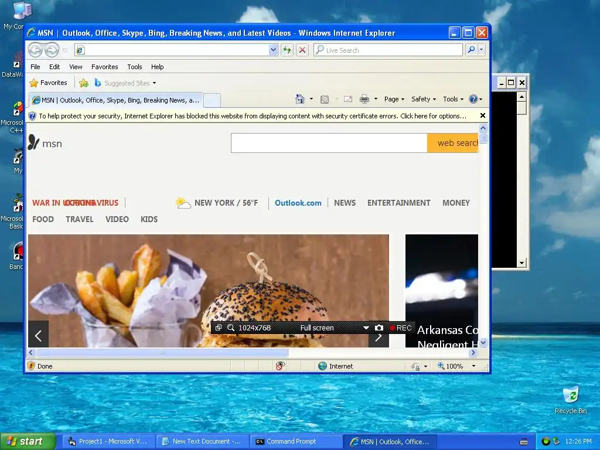Open the Outlook.com link

[x=298, y=203]
